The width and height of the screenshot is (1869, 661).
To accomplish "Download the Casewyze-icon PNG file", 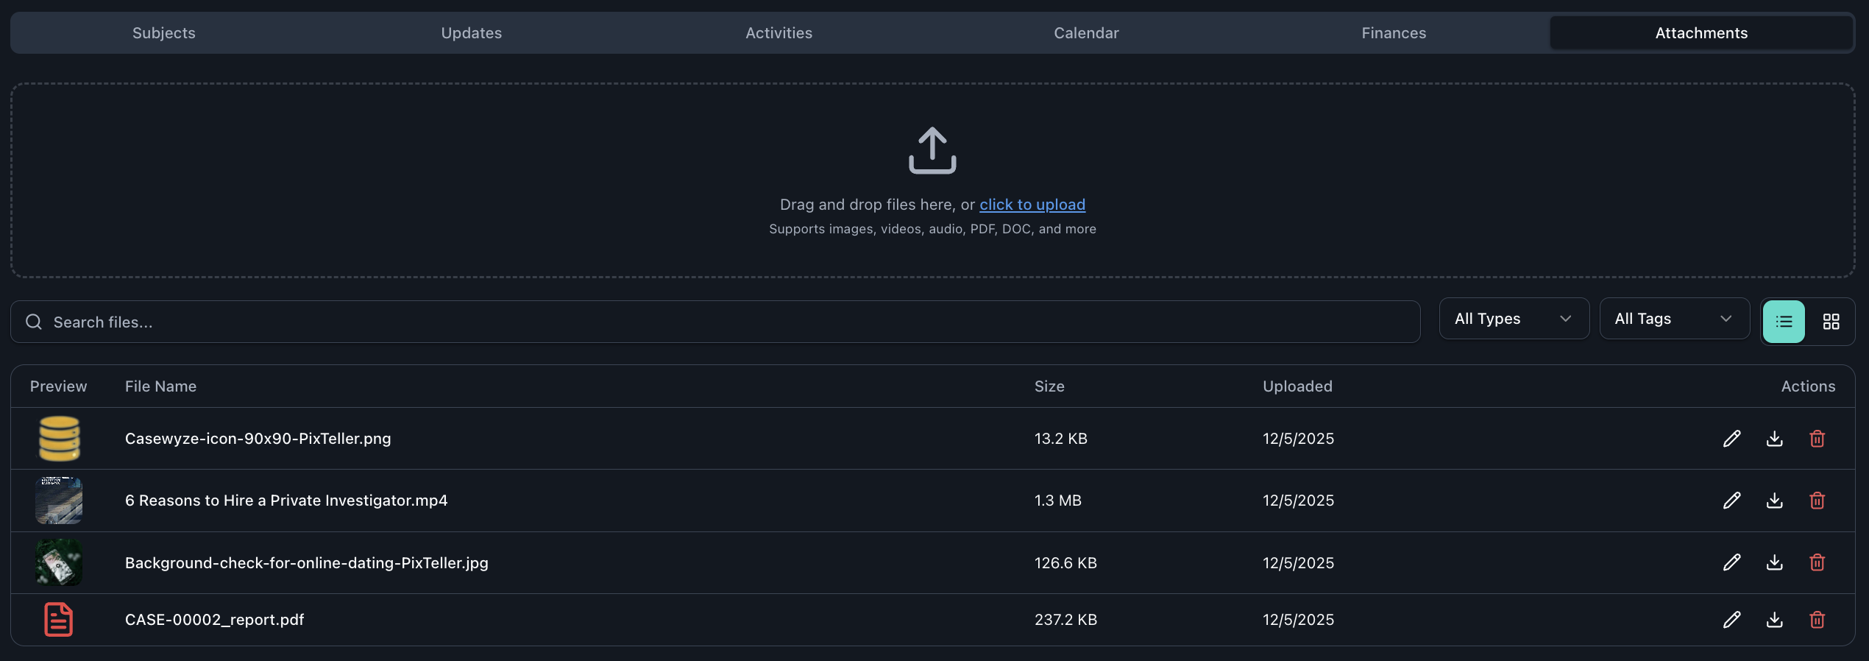I will click(x=1774, y=439).
